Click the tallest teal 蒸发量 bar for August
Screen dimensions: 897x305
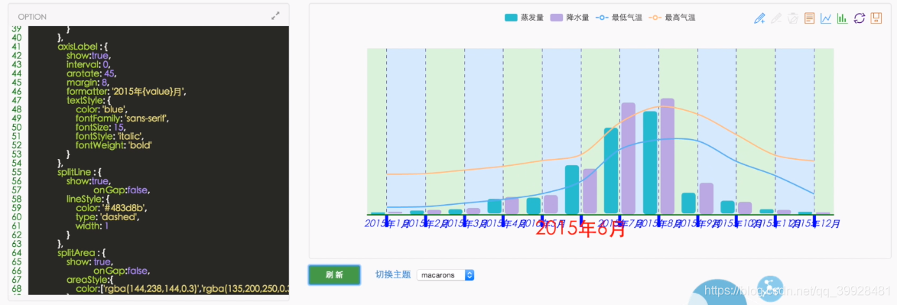tap(650, 163)
